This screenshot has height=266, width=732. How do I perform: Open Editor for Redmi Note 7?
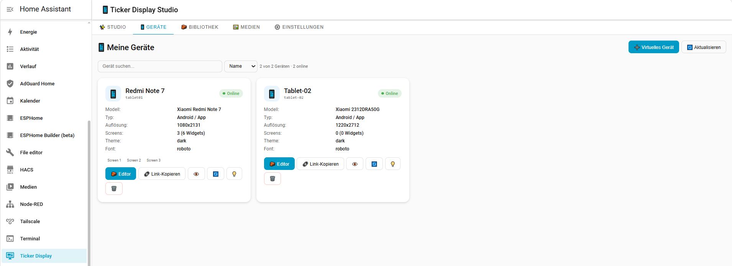(121, 174)
